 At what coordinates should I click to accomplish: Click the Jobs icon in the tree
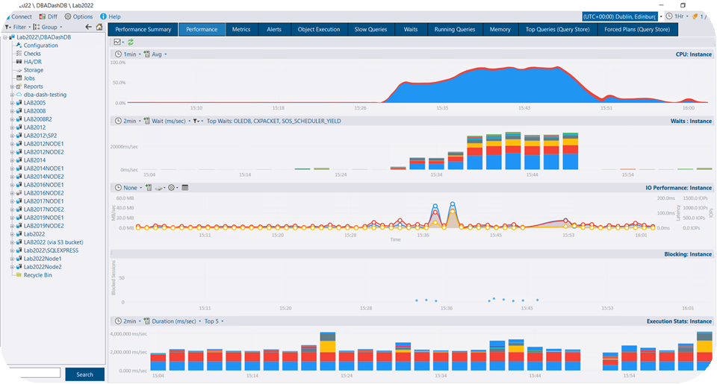point(19,78)
